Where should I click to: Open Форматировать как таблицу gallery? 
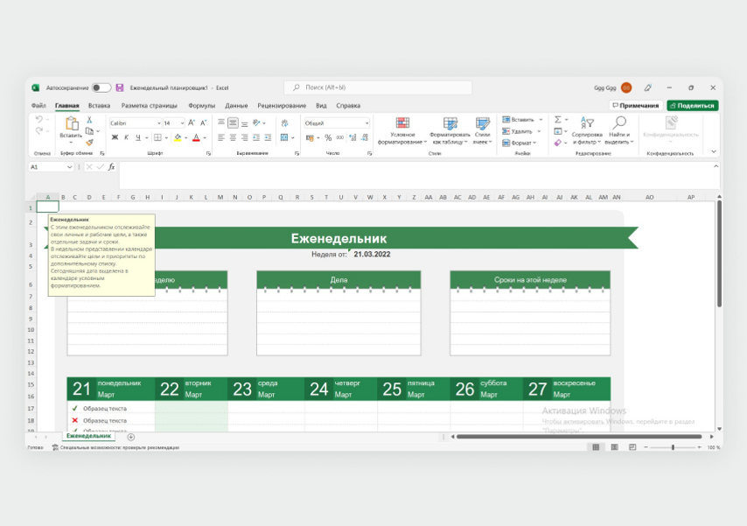pyautogui.click(x=450, y=130)
